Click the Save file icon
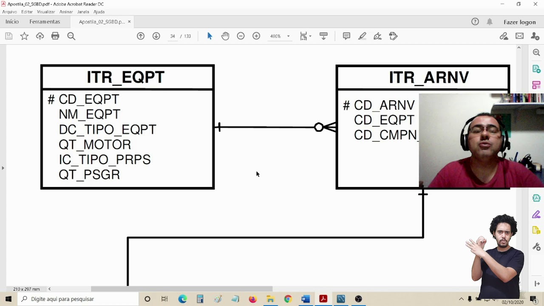This screenshot has width=544, height=306. pos(8,36)
